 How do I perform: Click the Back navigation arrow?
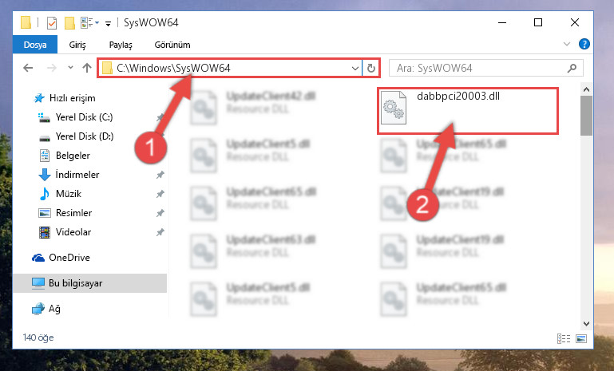click(x=28, y=68)
